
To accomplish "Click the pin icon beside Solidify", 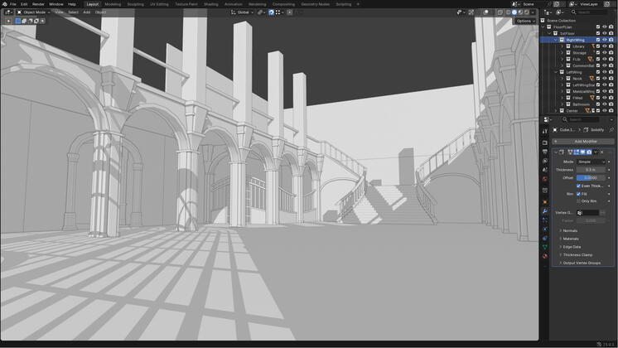I will [611, 129].
